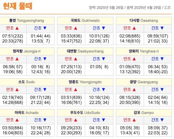Click Gwangyang low tide value 14:15( 18)

point(158,103)
